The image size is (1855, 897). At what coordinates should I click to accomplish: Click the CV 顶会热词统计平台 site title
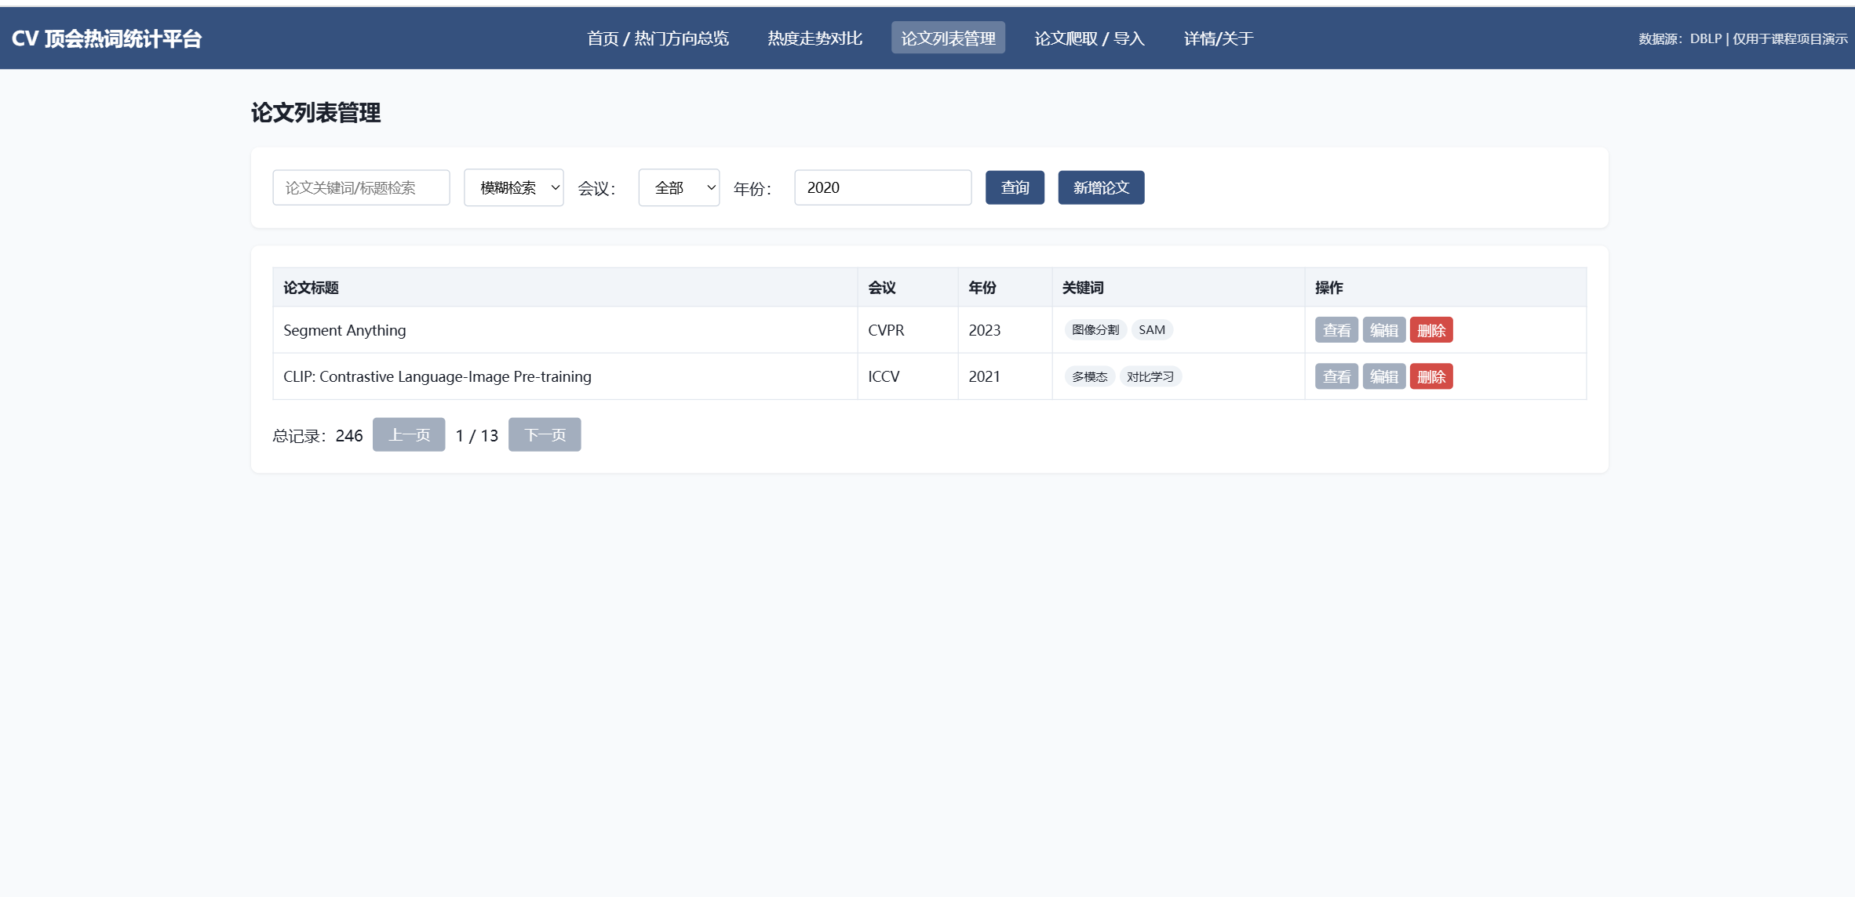(x=107, y=38)
